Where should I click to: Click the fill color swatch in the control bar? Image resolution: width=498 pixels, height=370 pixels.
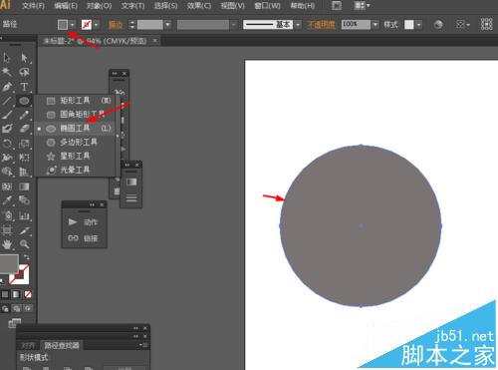click(x=63, y=25)
